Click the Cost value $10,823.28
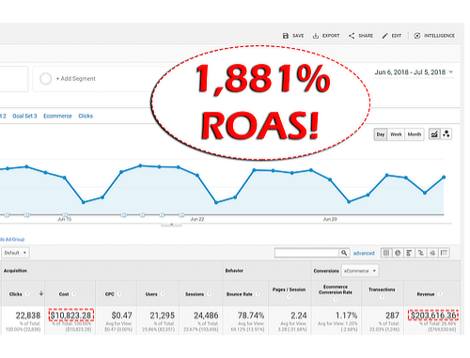The height and width of the screenshot is (358, 470). pyautogui.click(x=71, y=315)
